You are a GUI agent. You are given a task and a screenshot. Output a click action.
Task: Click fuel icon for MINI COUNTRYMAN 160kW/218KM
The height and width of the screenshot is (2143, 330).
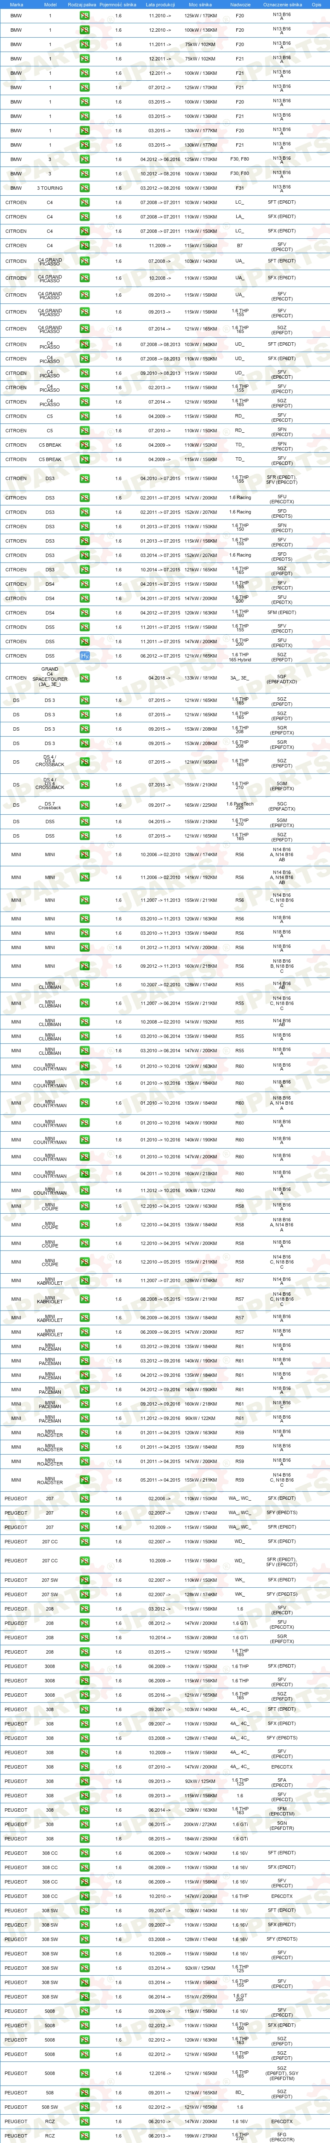pyautogui.click(x=85, y=1174)
